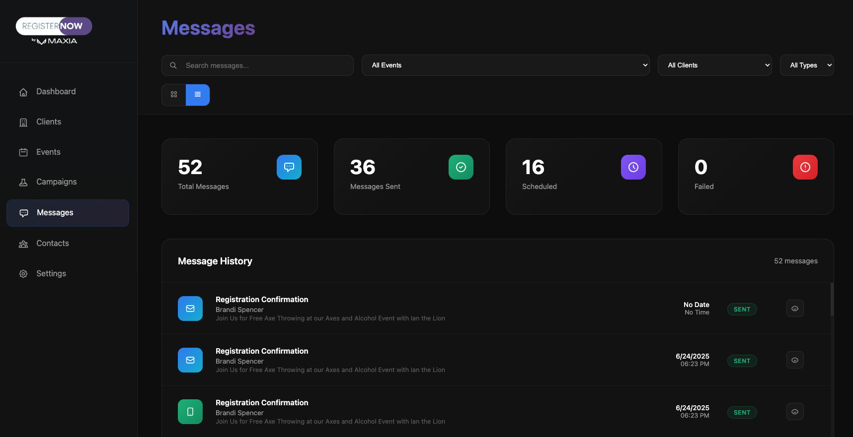Click the RegisterNow logo

tap(54, 31)
